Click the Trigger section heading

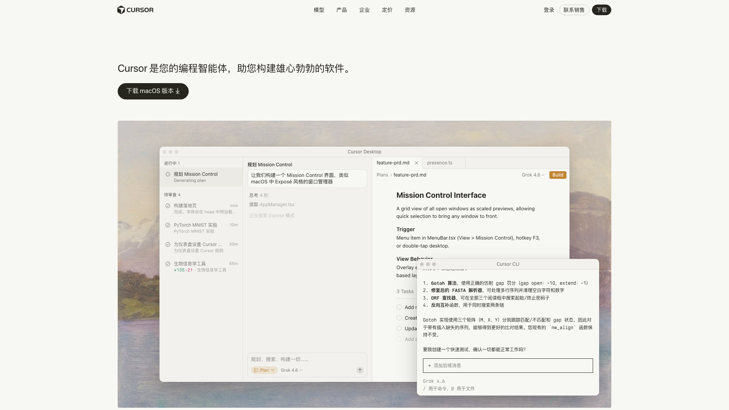click(x=406, y=229)
